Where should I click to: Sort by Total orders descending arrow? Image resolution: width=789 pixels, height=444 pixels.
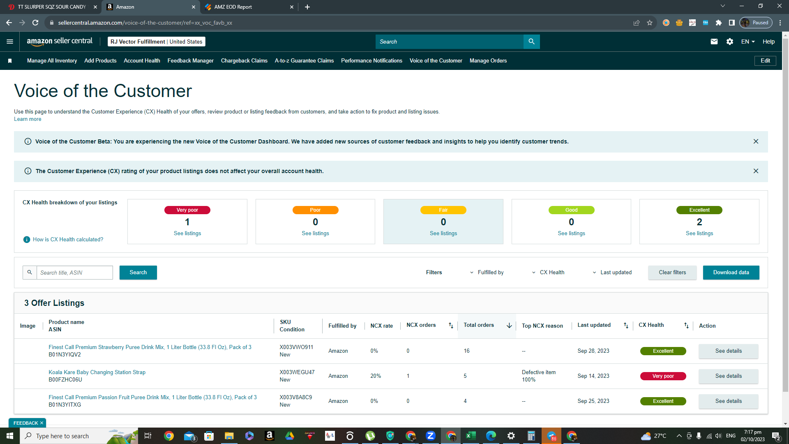point(509,326)
